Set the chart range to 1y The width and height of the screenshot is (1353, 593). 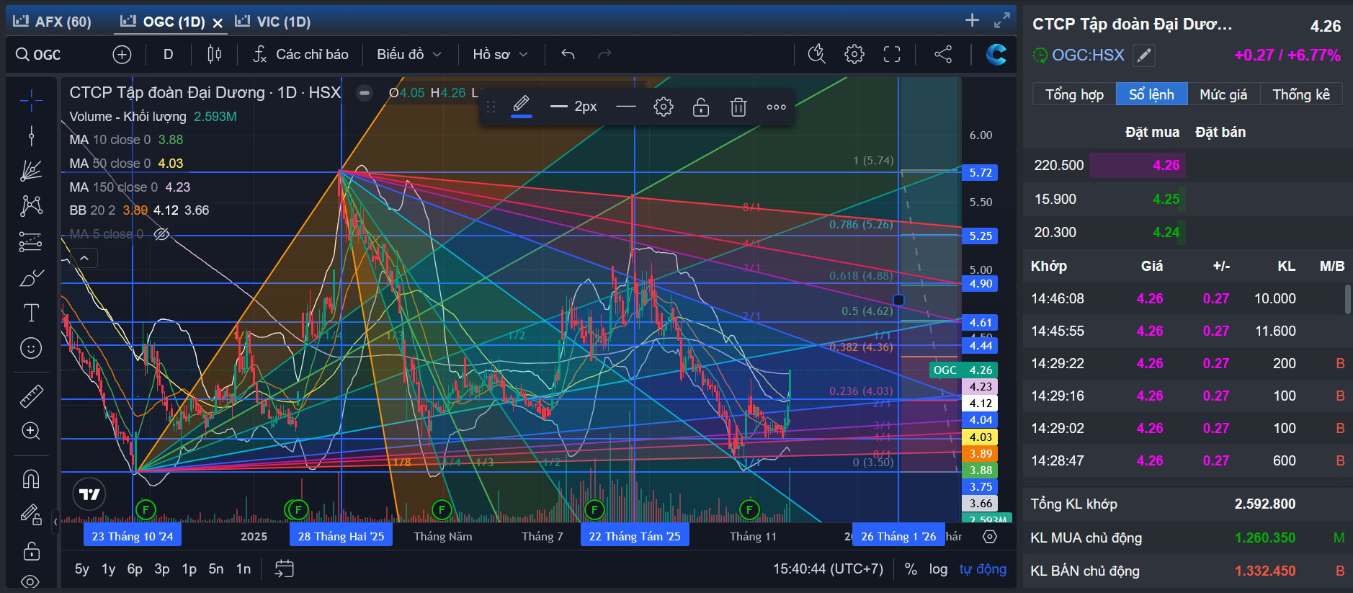[x=108, y=569]
